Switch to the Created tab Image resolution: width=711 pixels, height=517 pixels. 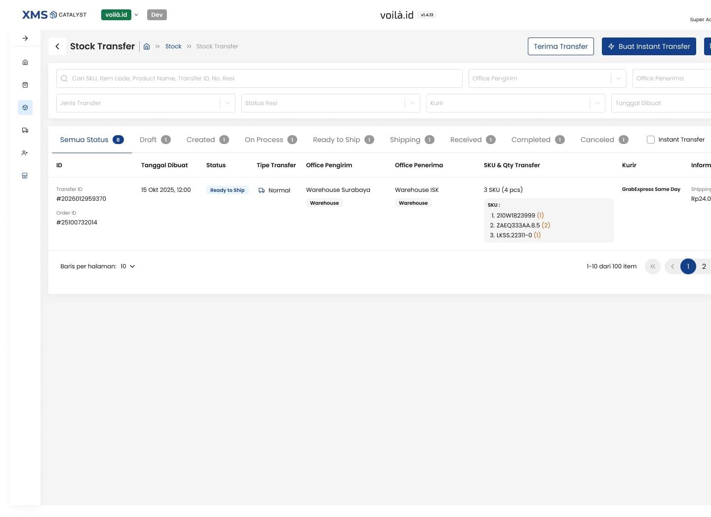207,140
